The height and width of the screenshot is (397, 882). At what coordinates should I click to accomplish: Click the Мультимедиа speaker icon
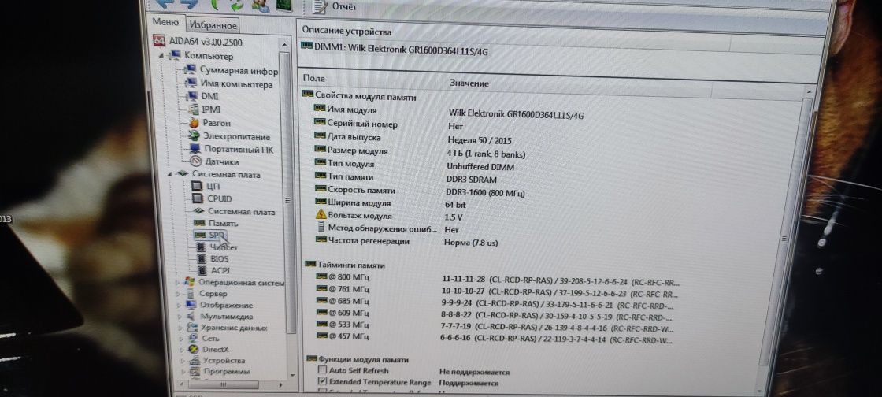pyautogui.click(x=192, y=316)
